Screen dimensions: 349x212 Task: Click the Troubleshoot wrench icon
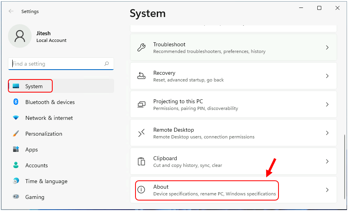[x=141, y=47]
